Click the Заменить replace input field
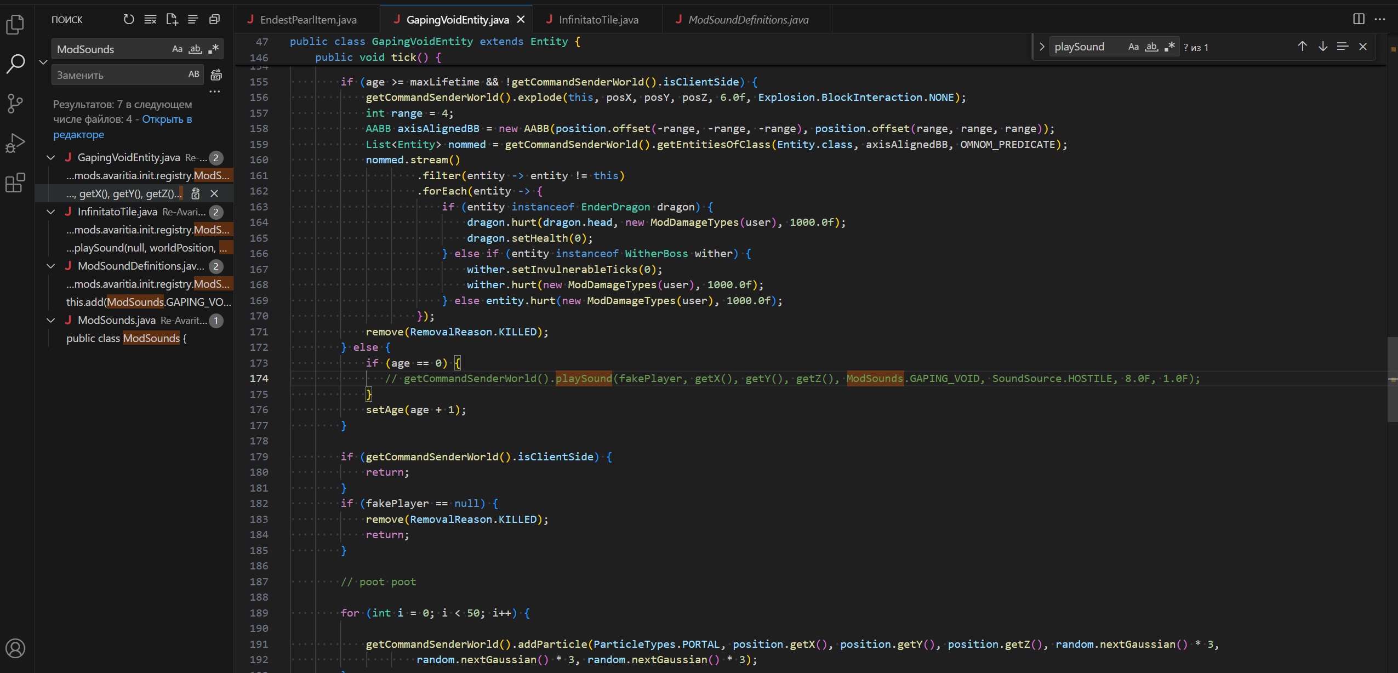The image size is (1398, 673). 119,75
